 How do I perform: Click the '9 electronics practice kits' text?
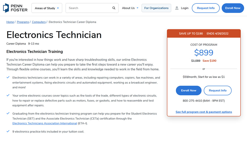coord(48,132)
